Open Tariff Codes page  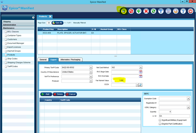point(13,66)
